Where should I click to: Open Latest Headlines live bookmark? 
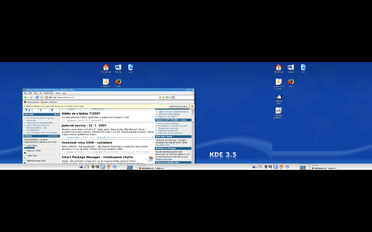[x=49, y=102]
